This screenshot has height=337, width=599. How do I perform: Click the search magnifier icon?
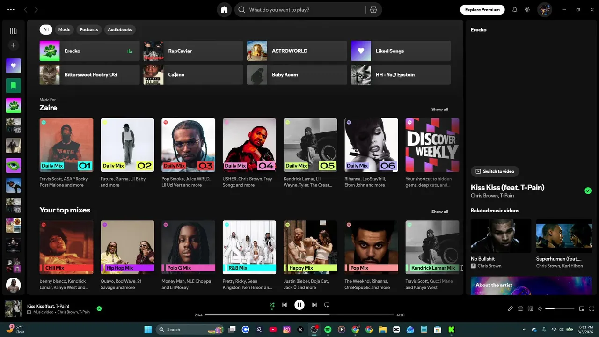(241, 10)
